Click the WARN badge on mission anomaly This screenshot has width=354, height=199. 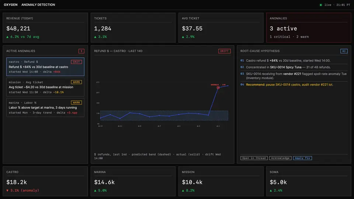[x=76, y=82]
